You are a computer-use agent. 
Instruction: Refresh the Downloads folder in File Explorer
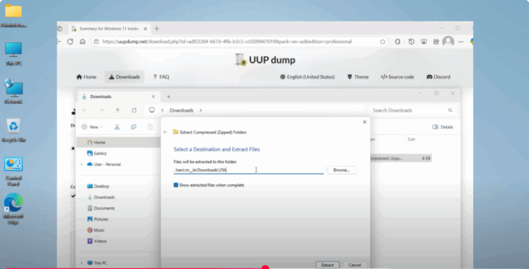[134, 110]
